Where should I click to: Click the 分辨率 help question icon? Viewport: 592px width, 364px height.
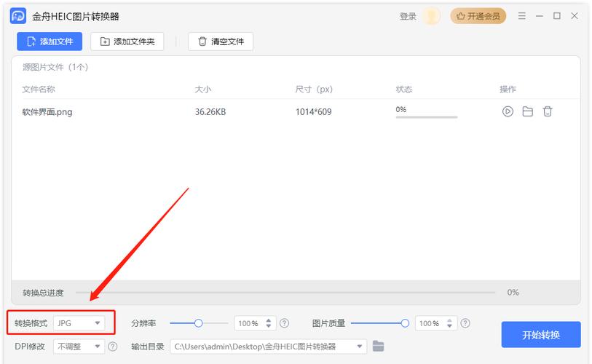284,323
